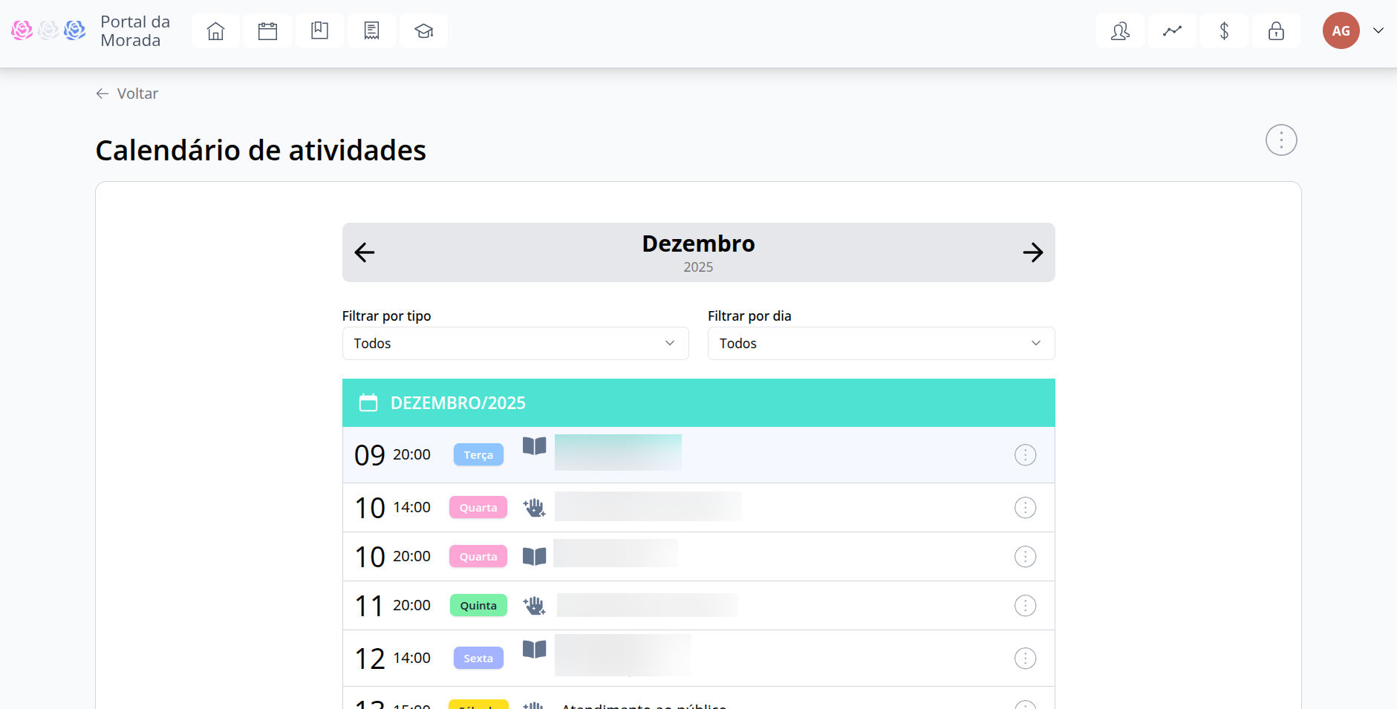Viewport: 1397px width, 709px height.
Task: Select the 20:00 time on day 11
Action: (x=411, y=605)
